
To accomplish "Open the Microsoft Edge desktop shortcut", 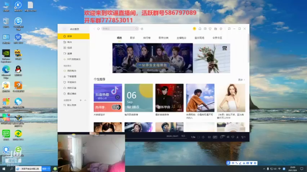I will click(x=6, y=72).
